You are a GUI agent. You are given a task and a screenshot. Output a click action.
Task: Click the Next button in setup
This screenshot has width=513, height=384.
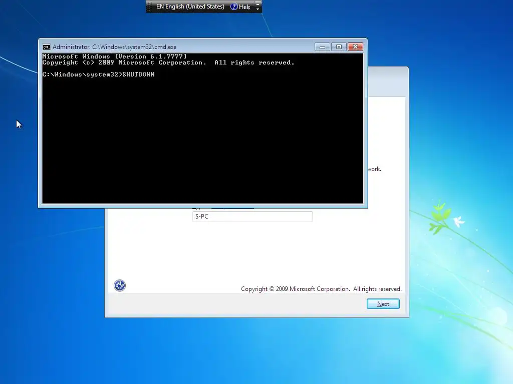383,303
